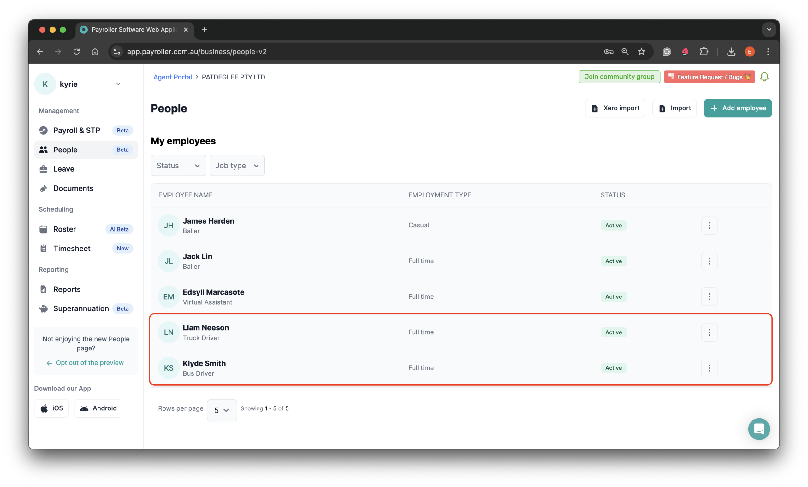The height and width of the screenshot is (487, 808).
Task: Click the Superannuation piggy bank icon
Action: click(43, 308)
